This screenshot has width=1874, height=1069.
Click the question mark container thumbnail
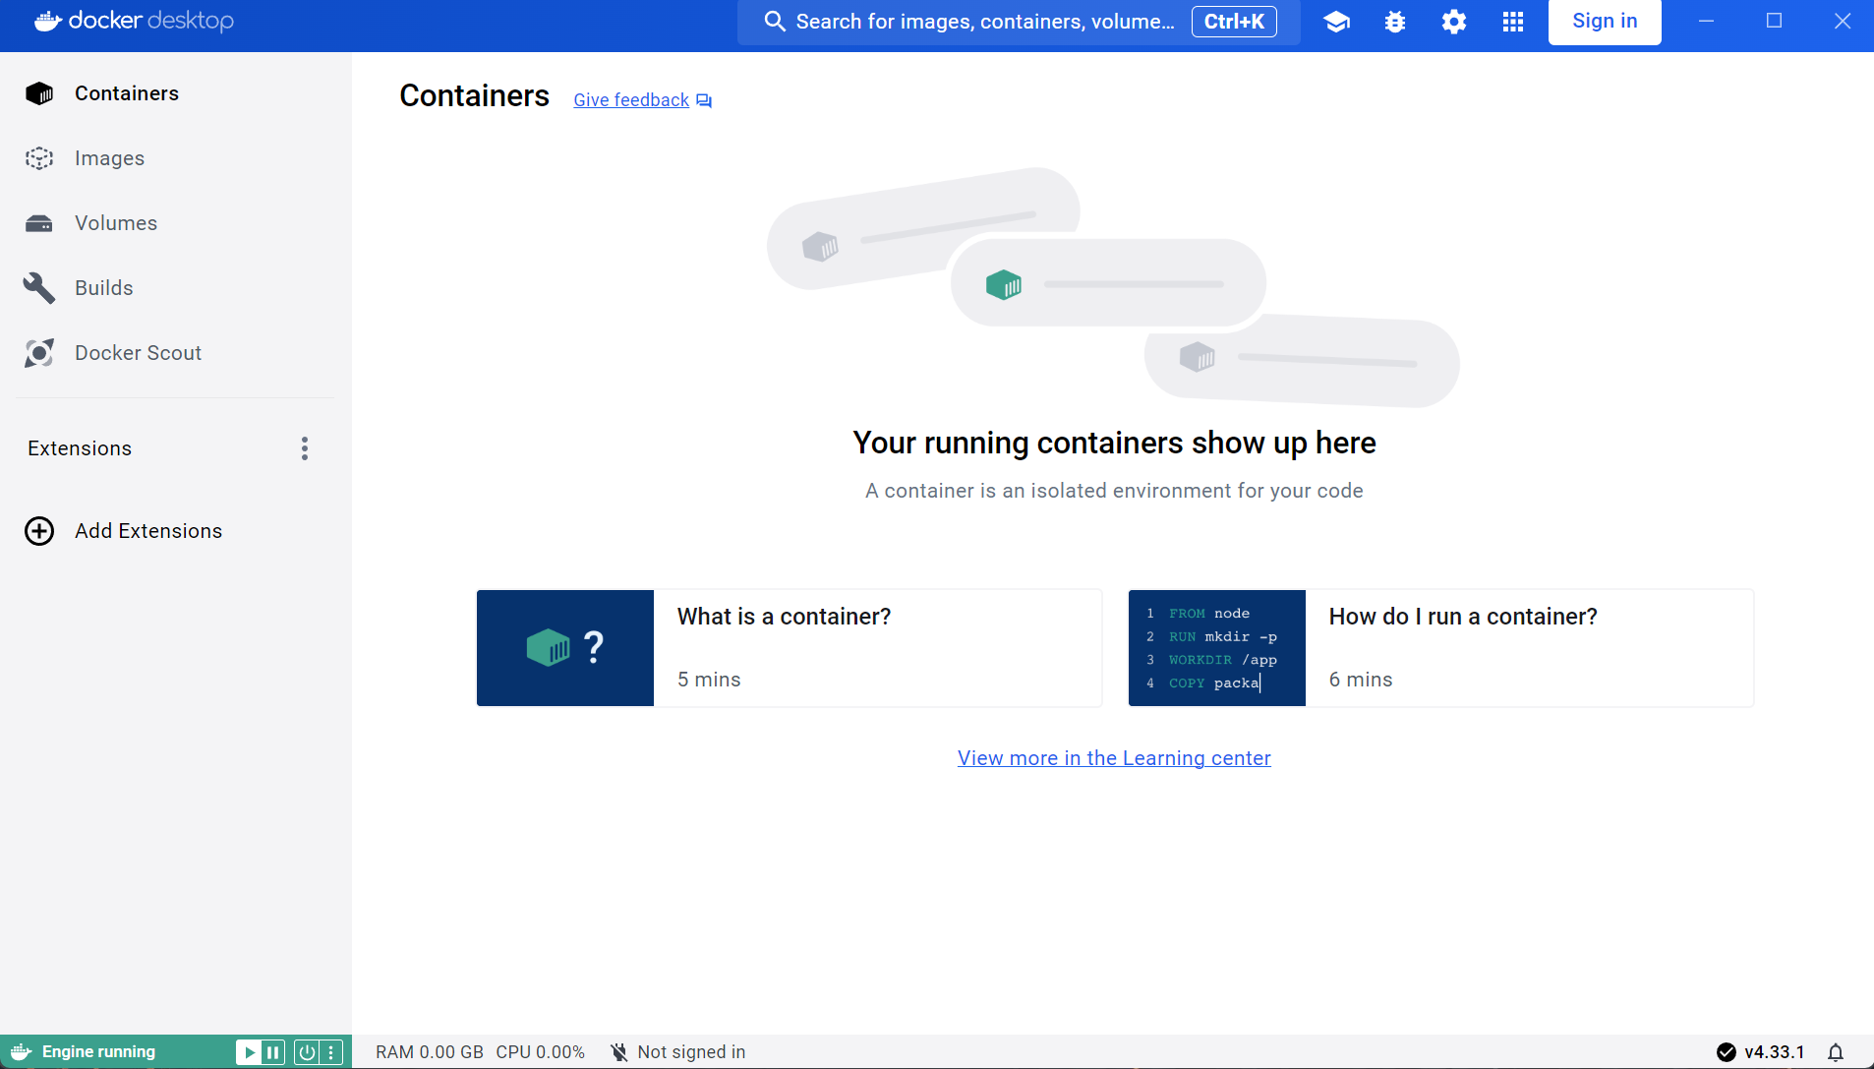click(x=565, y=648)
